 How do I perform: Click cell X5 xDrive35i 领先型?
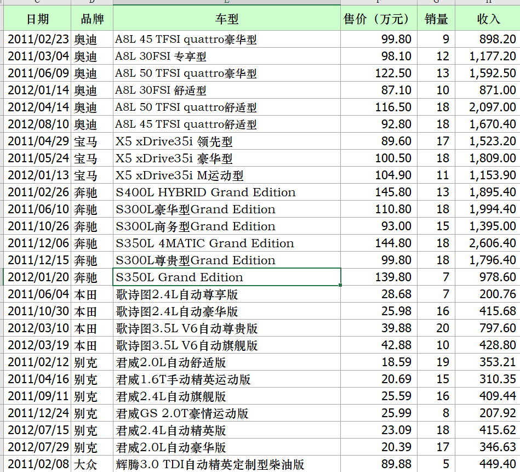(x=226, y=141)
